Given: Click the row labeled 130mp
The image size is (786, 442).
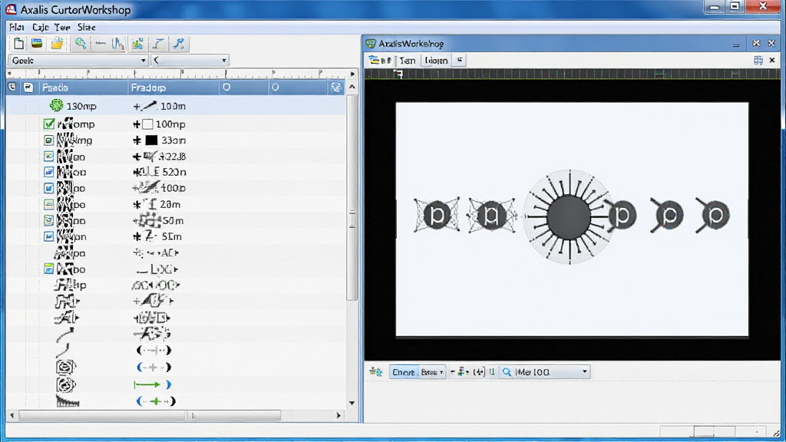Looking at the screenshot, I should [x=176, y=106].
